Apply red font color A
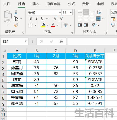 pyautogui.click(x=53, y=25)
